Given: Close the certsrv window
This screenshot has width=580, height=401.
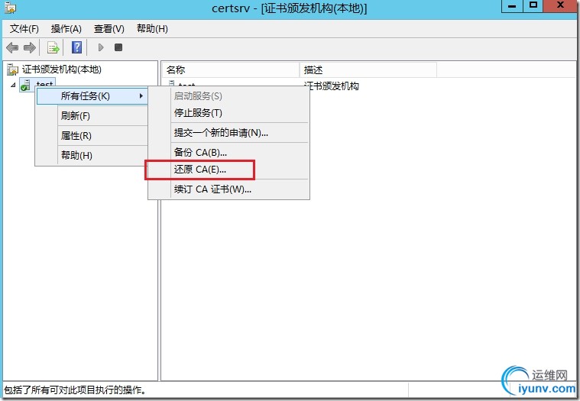Looking at the screenshot, I should [561, 6].
